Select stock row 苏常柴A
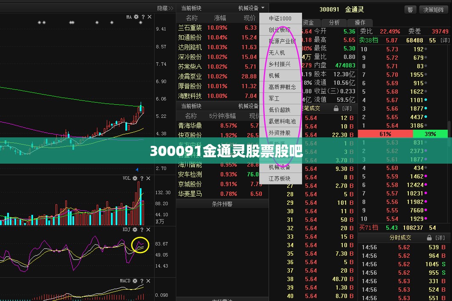This screenshot has width=452, height=301. 218,67
